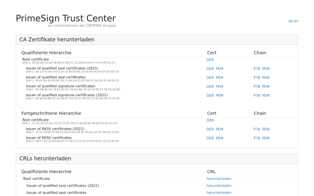This screenshot has height=196, width=314.
Task: Download P7B chain for qualified signature certificates
Action: 257,87
